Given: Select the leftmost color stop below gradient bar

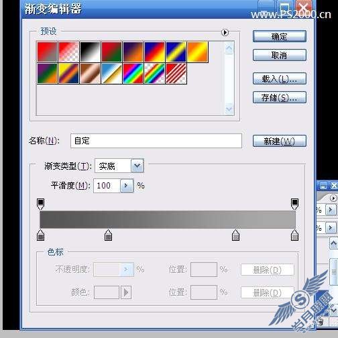Looking at the screenshot, I should click(x=40, y=235).
